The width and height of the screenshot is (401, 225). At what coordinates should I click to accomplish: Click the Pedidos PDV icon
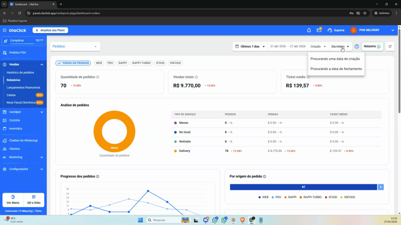[x=5, y=53]
